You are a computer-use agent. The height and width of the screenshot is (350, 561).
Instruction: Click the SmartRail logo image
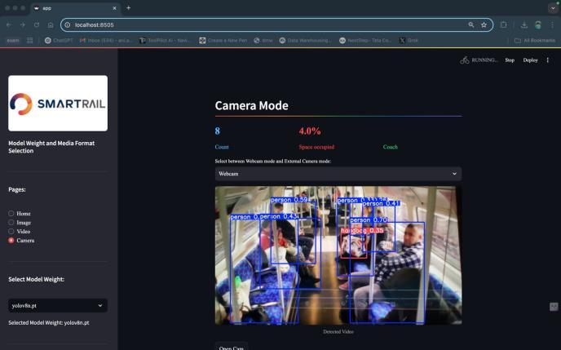pos(58,103)
